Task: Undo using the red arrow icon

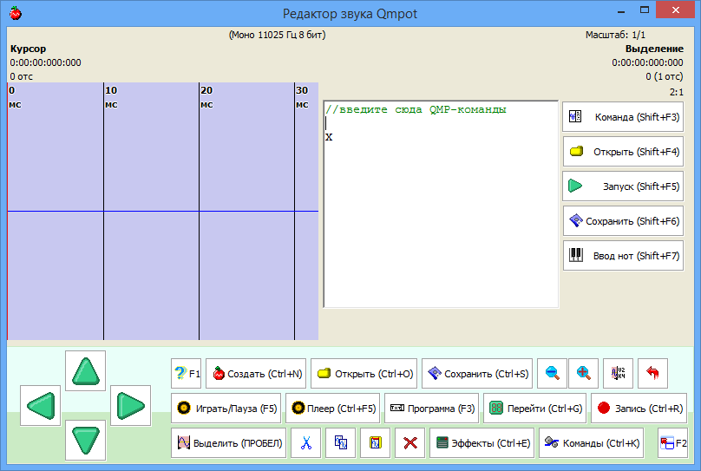Action: (652, 373)
